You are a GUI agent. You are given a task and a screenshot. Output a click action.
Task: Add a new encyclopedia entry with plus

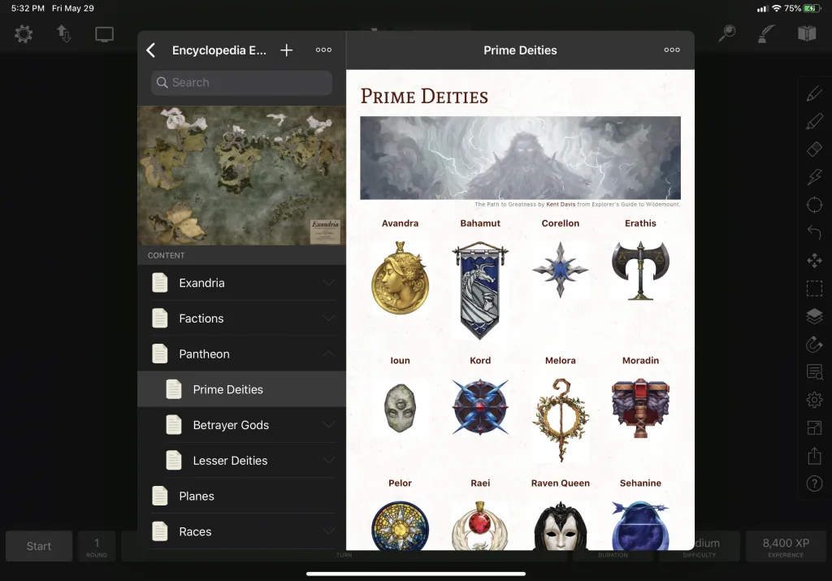coord(287,50)
